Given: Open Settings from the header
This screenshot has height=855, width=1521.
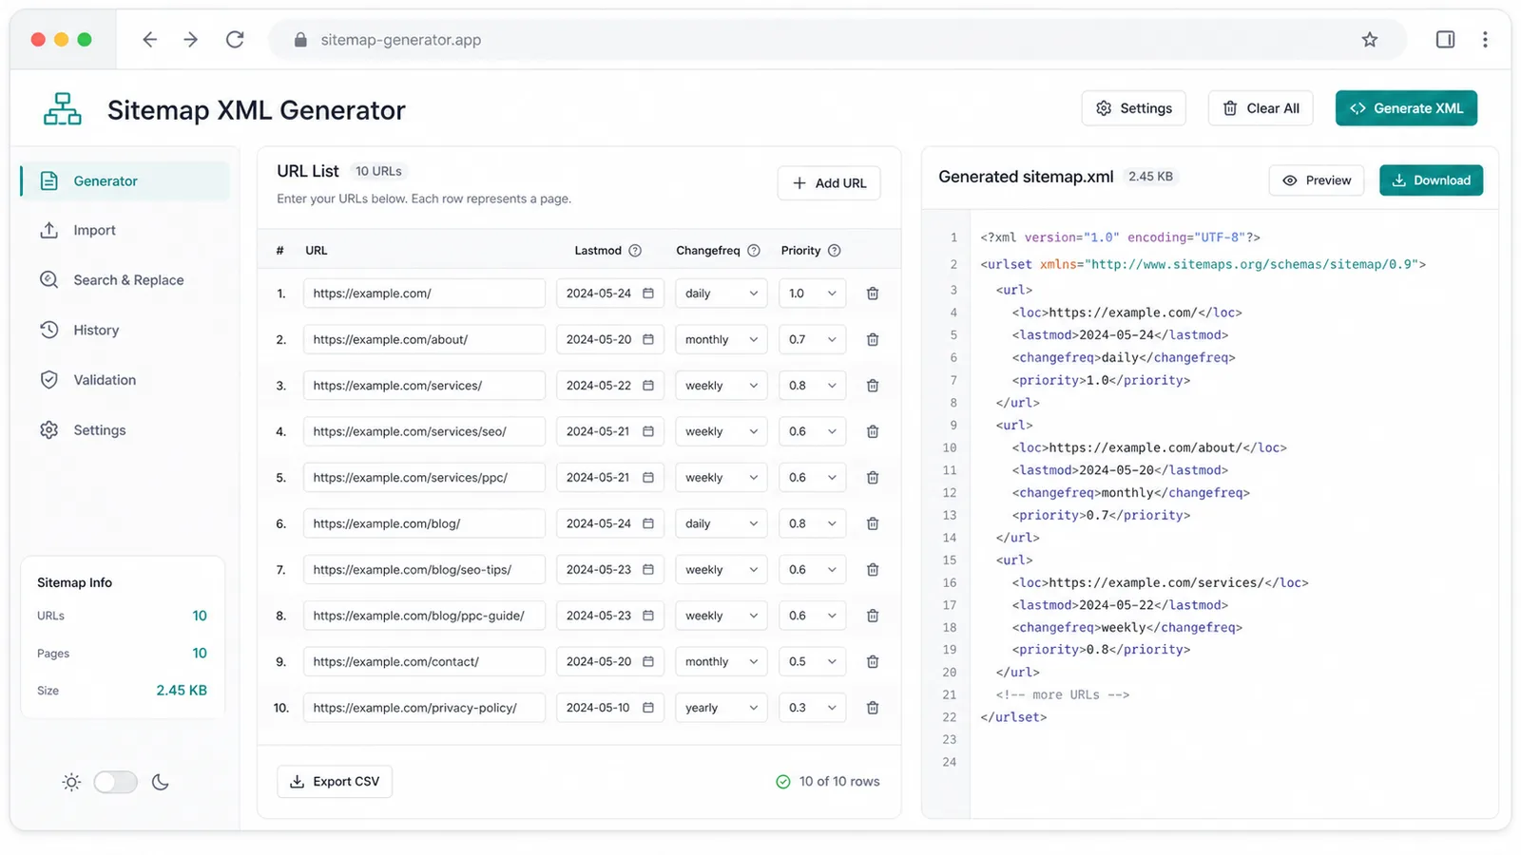Looking at the screenshot, I should (1133, 108).
